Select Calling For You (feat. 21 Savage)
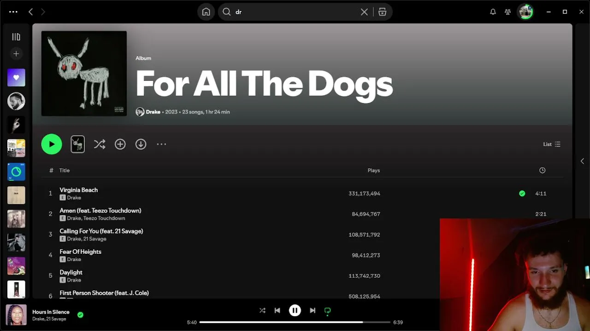The width and height of the screenshot is (590, 331). 101,231
